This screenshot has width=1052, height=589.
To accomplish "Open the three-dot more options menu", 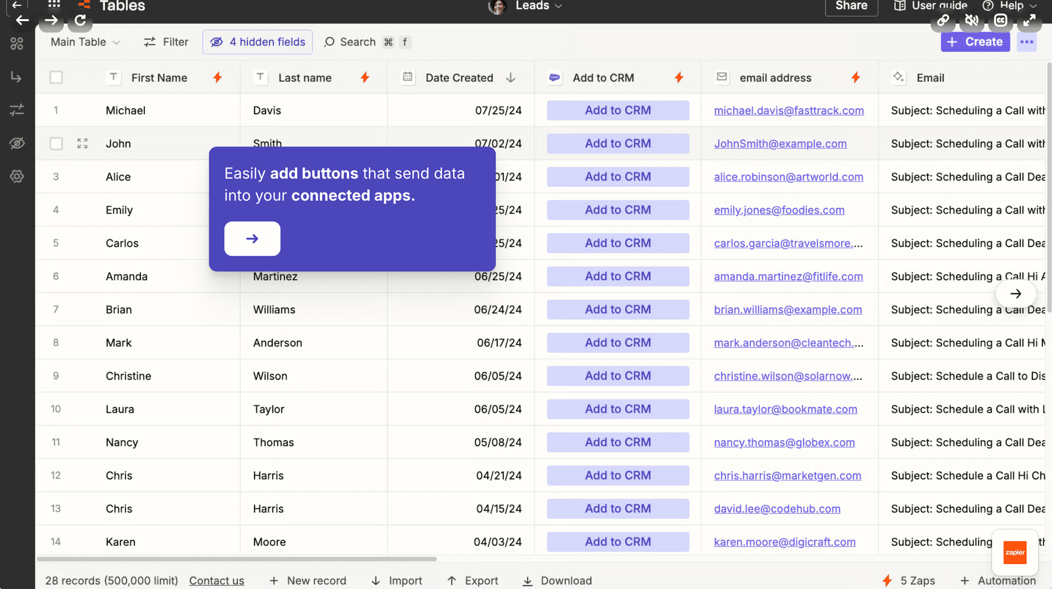I will 1027,42.
